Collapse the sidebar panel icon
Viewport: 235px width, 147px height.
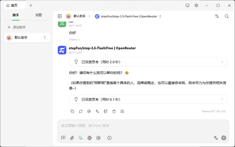60,16
